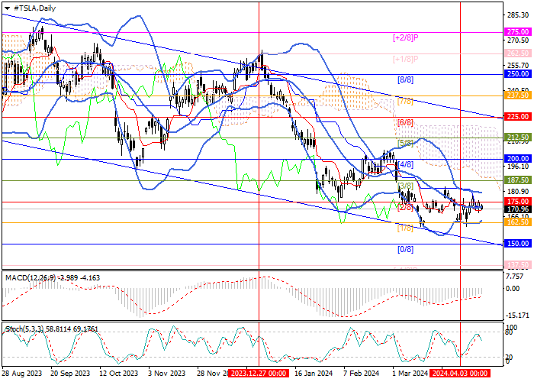Image resolution: width=534 pixels, height=382 pixels.
Task: Click the MACD scale value 0.00
Action: click(x=513, y=289)
